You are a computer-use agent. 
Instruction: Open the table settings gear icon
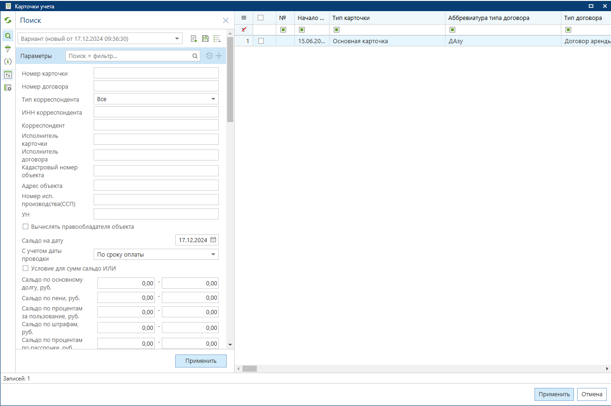point(7,87)
